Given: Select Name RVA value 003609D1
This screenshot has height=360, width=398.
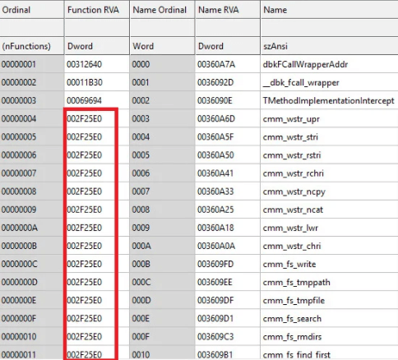Looking at the screenshot, I should point(228,318).
